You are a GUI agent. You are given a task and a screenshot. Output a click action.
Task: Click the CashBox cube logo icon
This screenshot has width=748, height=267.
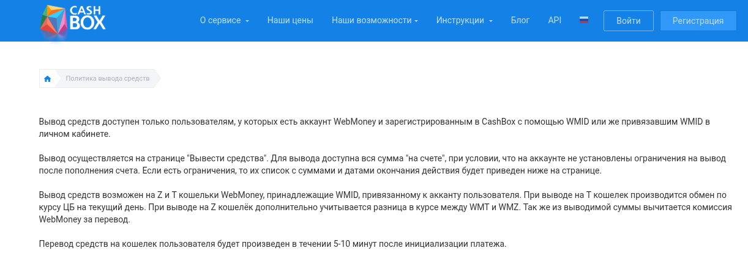tap(54, 21)
